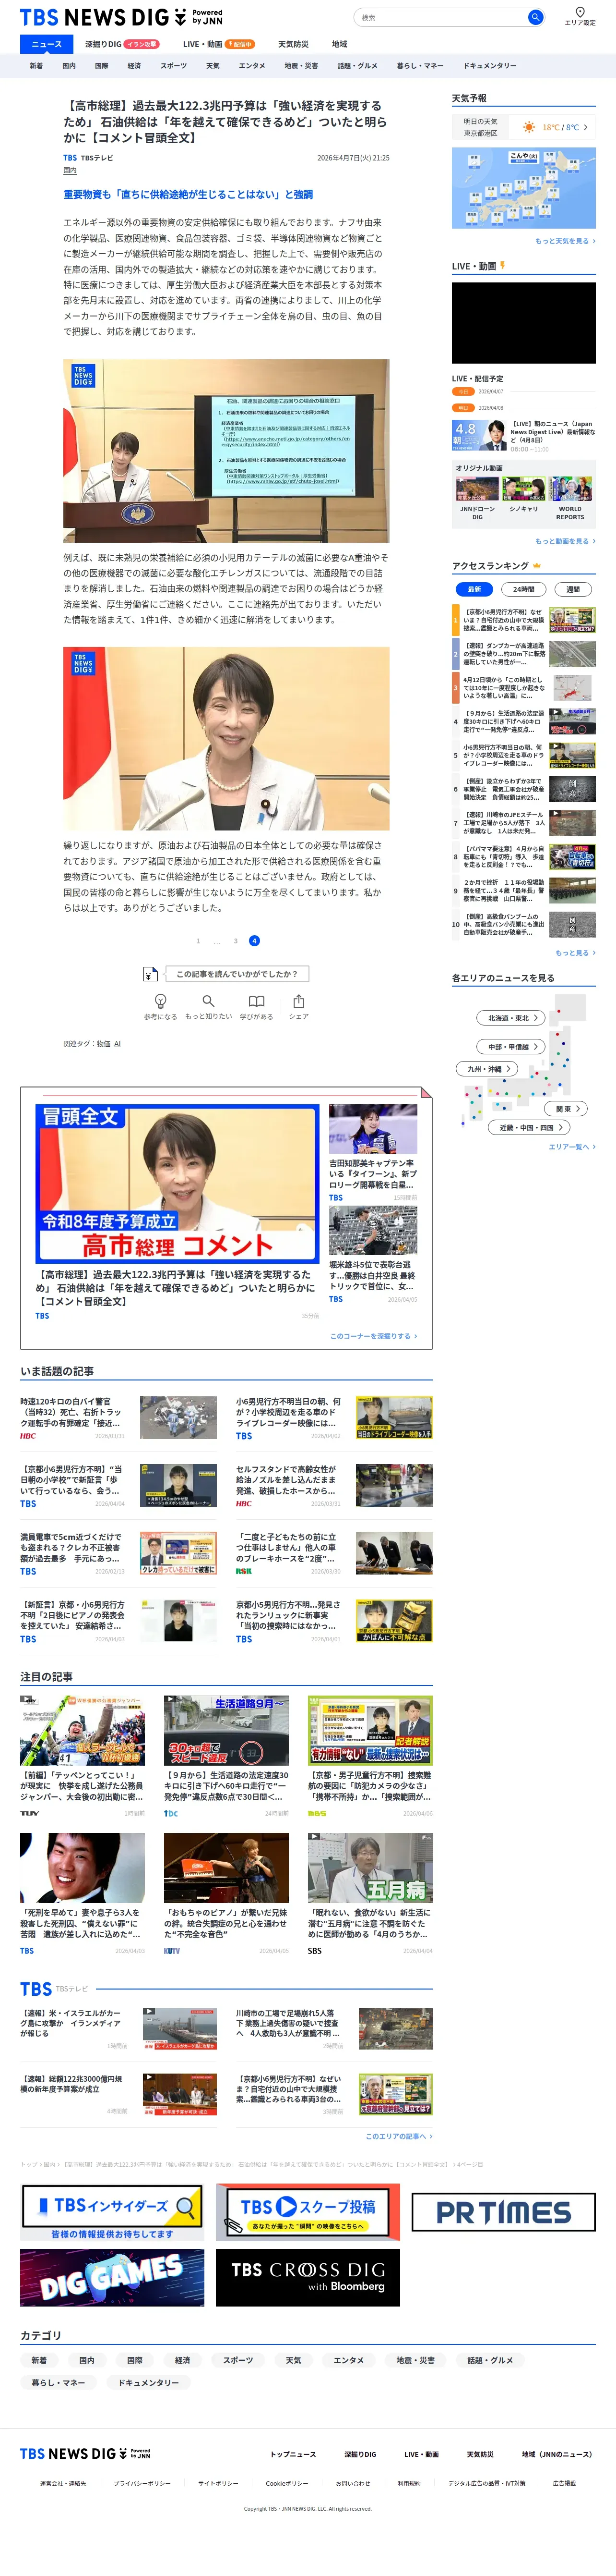Select 経済 in the category bar
The height and width of the screenshot is (2576, 616).
click(x=134, y=66)
